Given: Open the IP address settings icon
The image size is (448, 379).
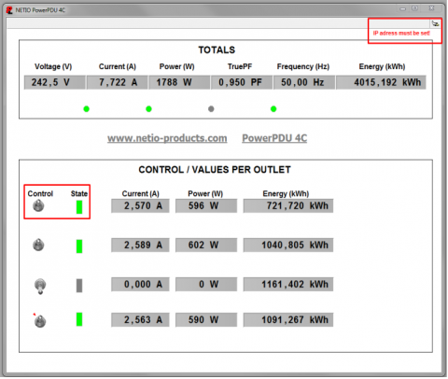Looking at the screenshot, I should pos(435,23).
